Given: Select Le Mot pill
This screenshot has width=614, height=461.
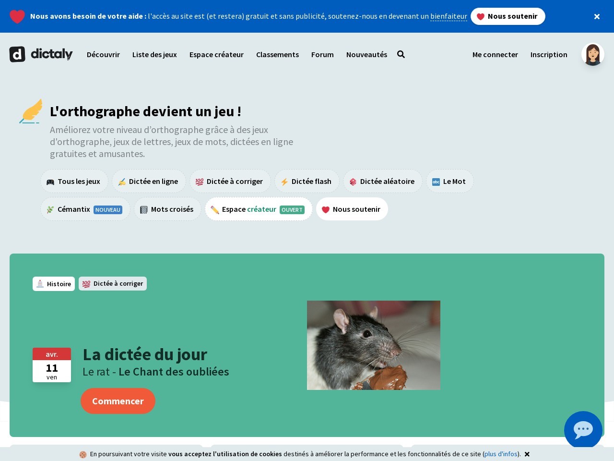Looking at the screenshot, I should pos(450,181).
